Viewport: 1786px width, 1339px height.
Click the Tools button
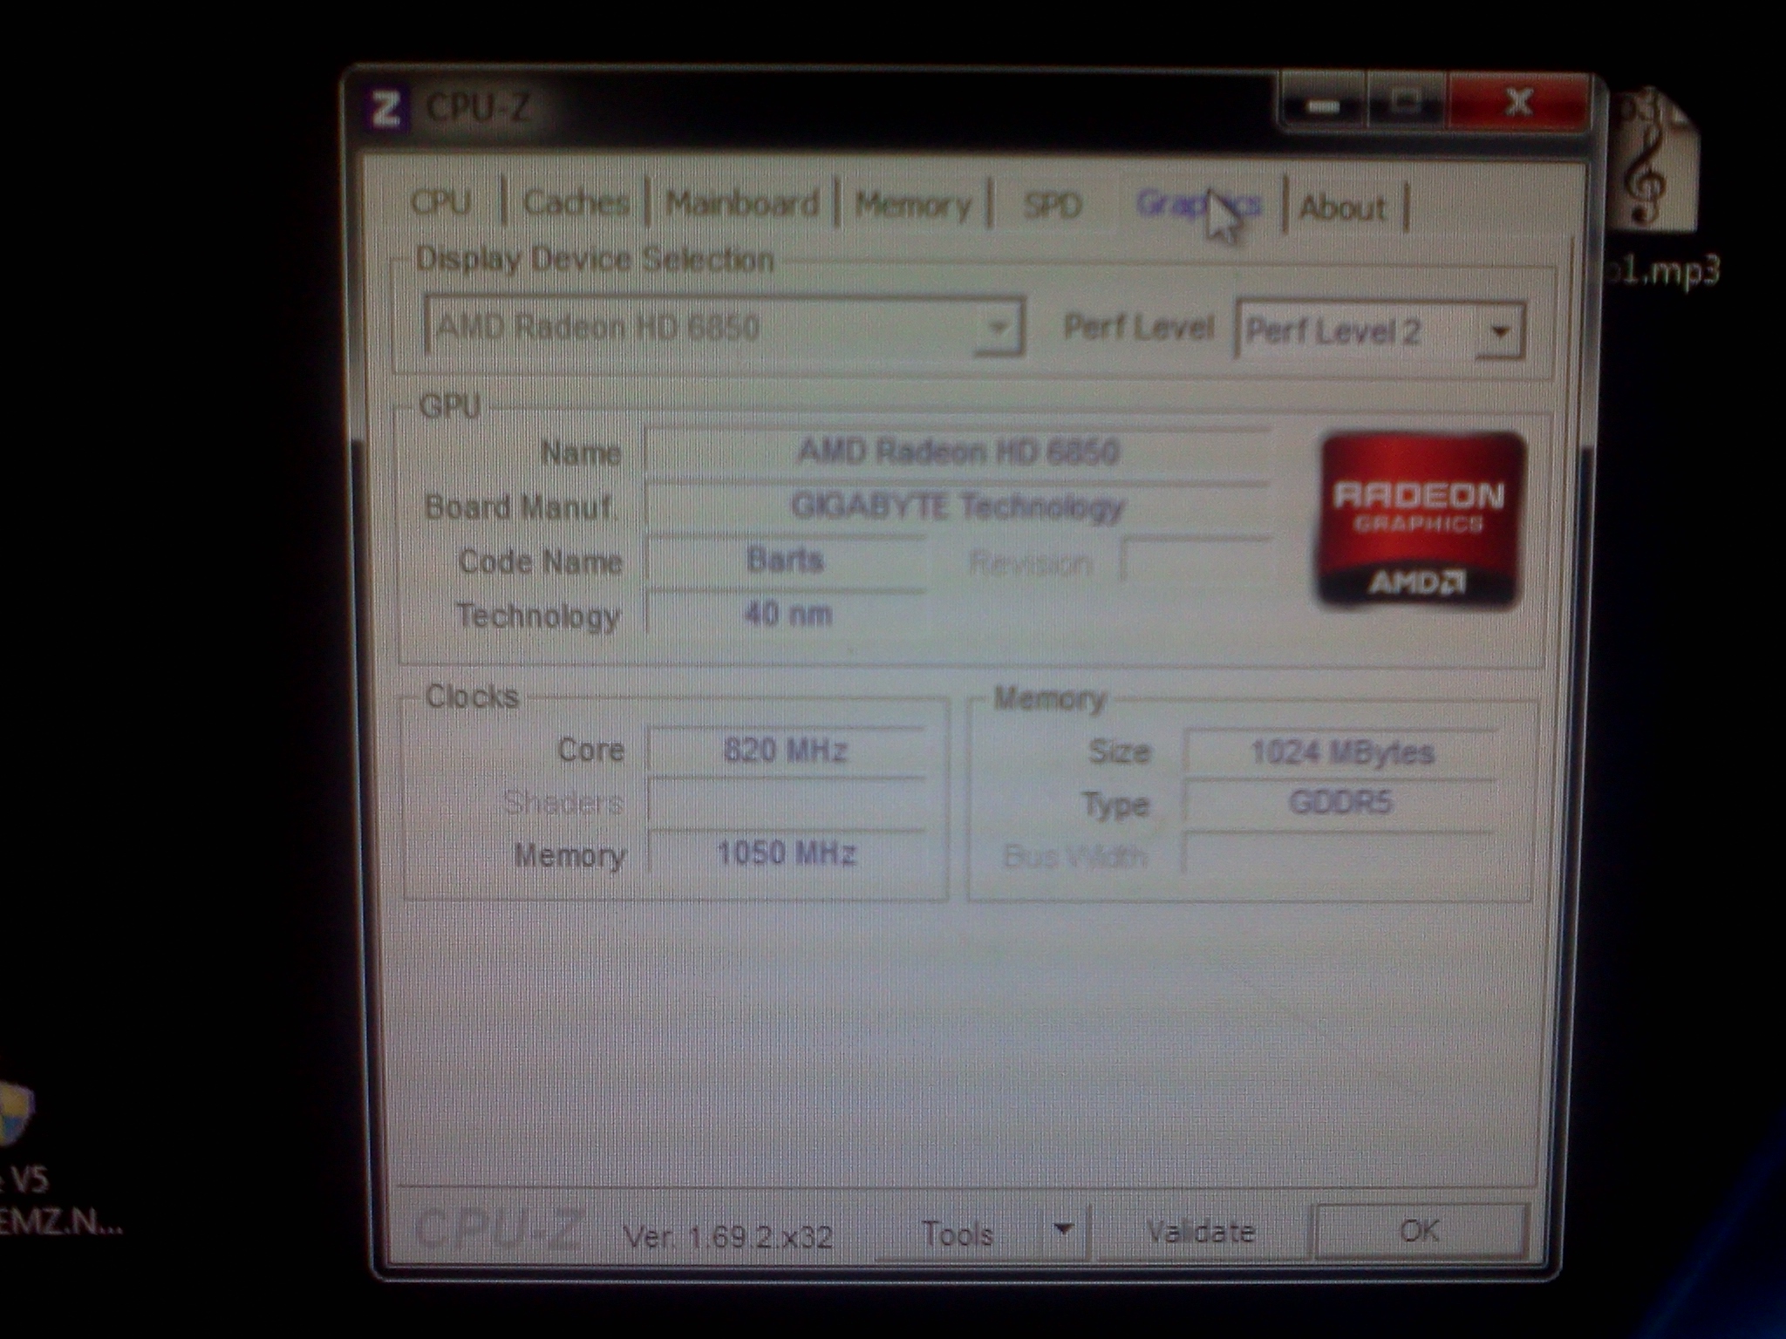click(x=958, y=1234)
